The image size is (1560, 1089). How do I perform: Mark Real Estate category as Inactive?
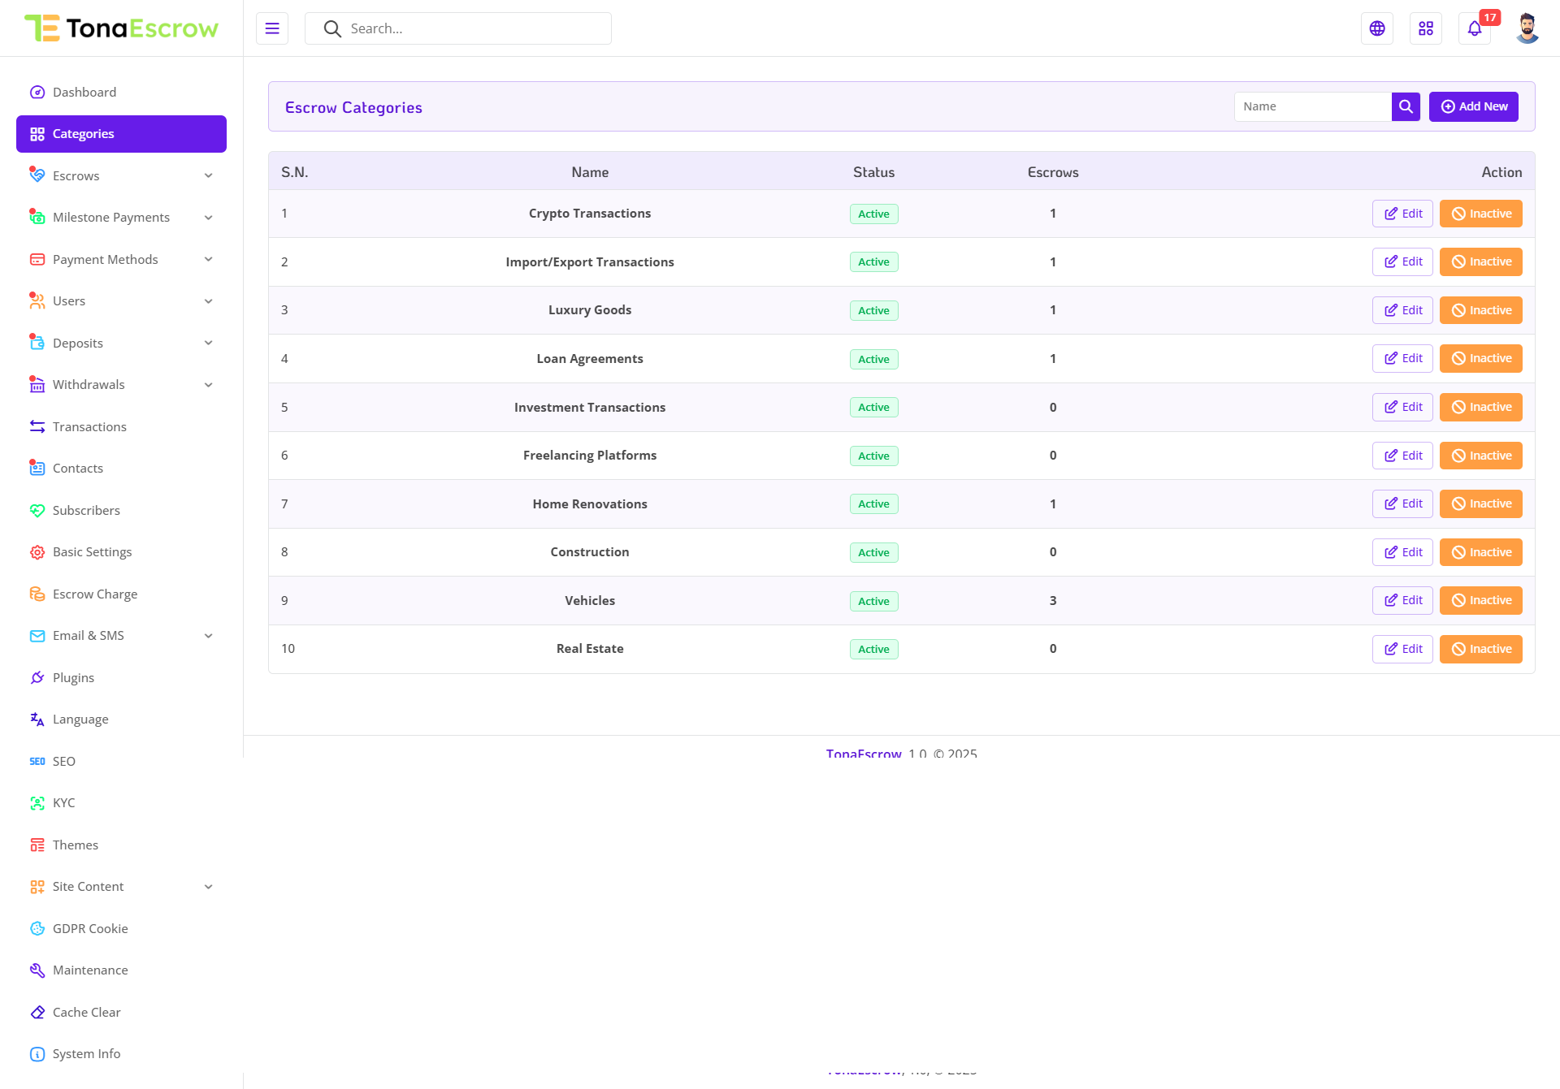1480,649
